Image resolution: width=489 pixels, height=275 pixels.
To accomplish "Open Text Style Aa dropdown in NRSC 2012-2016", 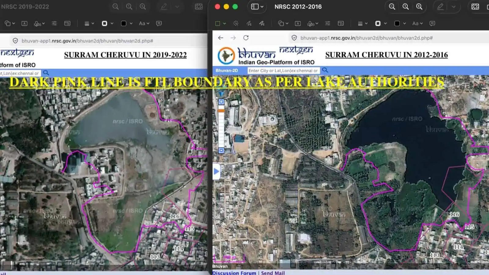I will point(417,23).
